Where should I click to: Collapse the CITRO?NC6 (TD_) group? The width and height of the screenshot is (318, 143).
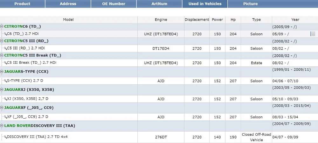2,27
